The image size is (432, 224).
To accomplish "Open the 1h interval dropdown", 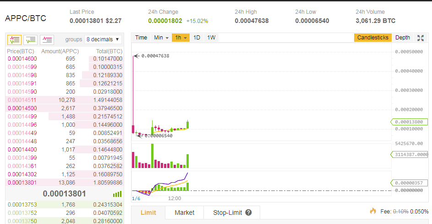I will 181,38.
